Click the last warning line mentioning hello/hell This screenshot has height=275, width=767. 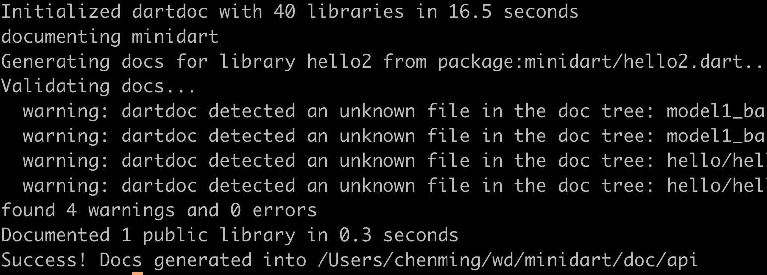point(392,186)
